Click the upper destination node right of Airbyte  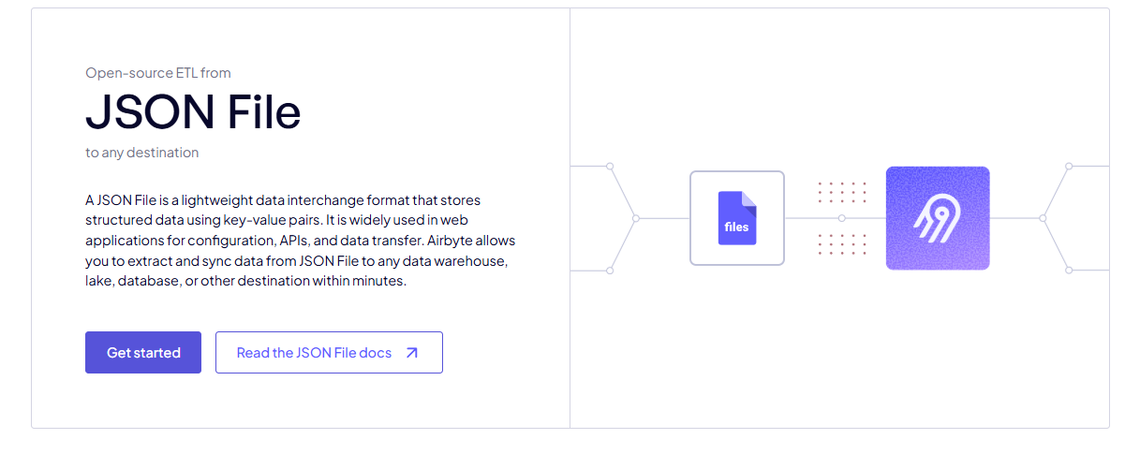pyautogui.click(x=1068, y=166)
